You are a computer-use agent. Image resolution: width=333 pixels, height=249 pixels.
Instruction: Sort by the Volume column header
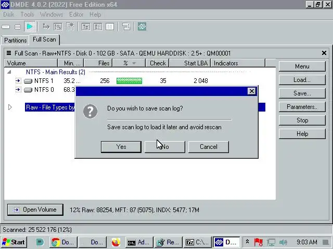click(x=31, y=63)
